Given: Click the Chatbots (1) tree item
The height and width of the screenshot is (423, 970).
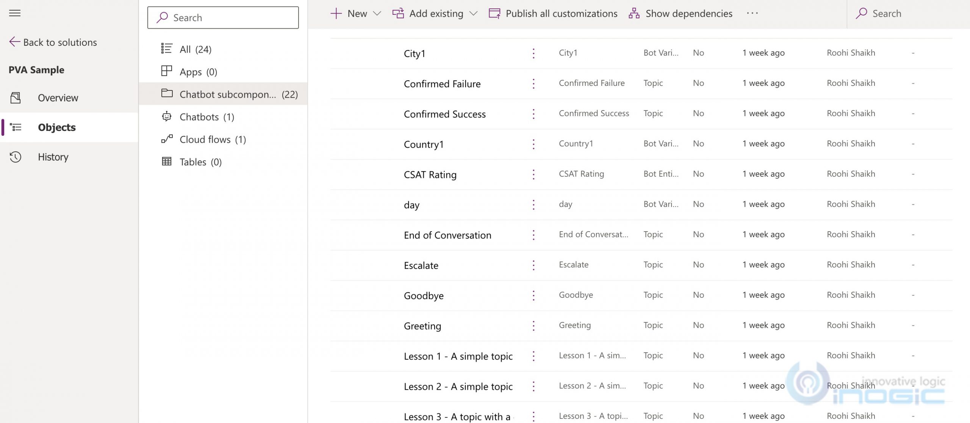Looking at the screenshot, I should point(207,116).
